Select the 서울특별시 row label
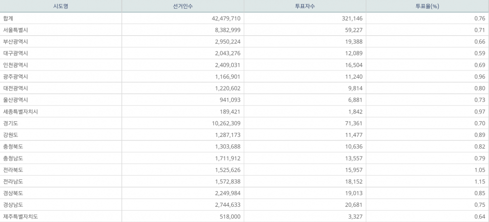Viewport: 489px width, 222px height. (x=16, y=30)
